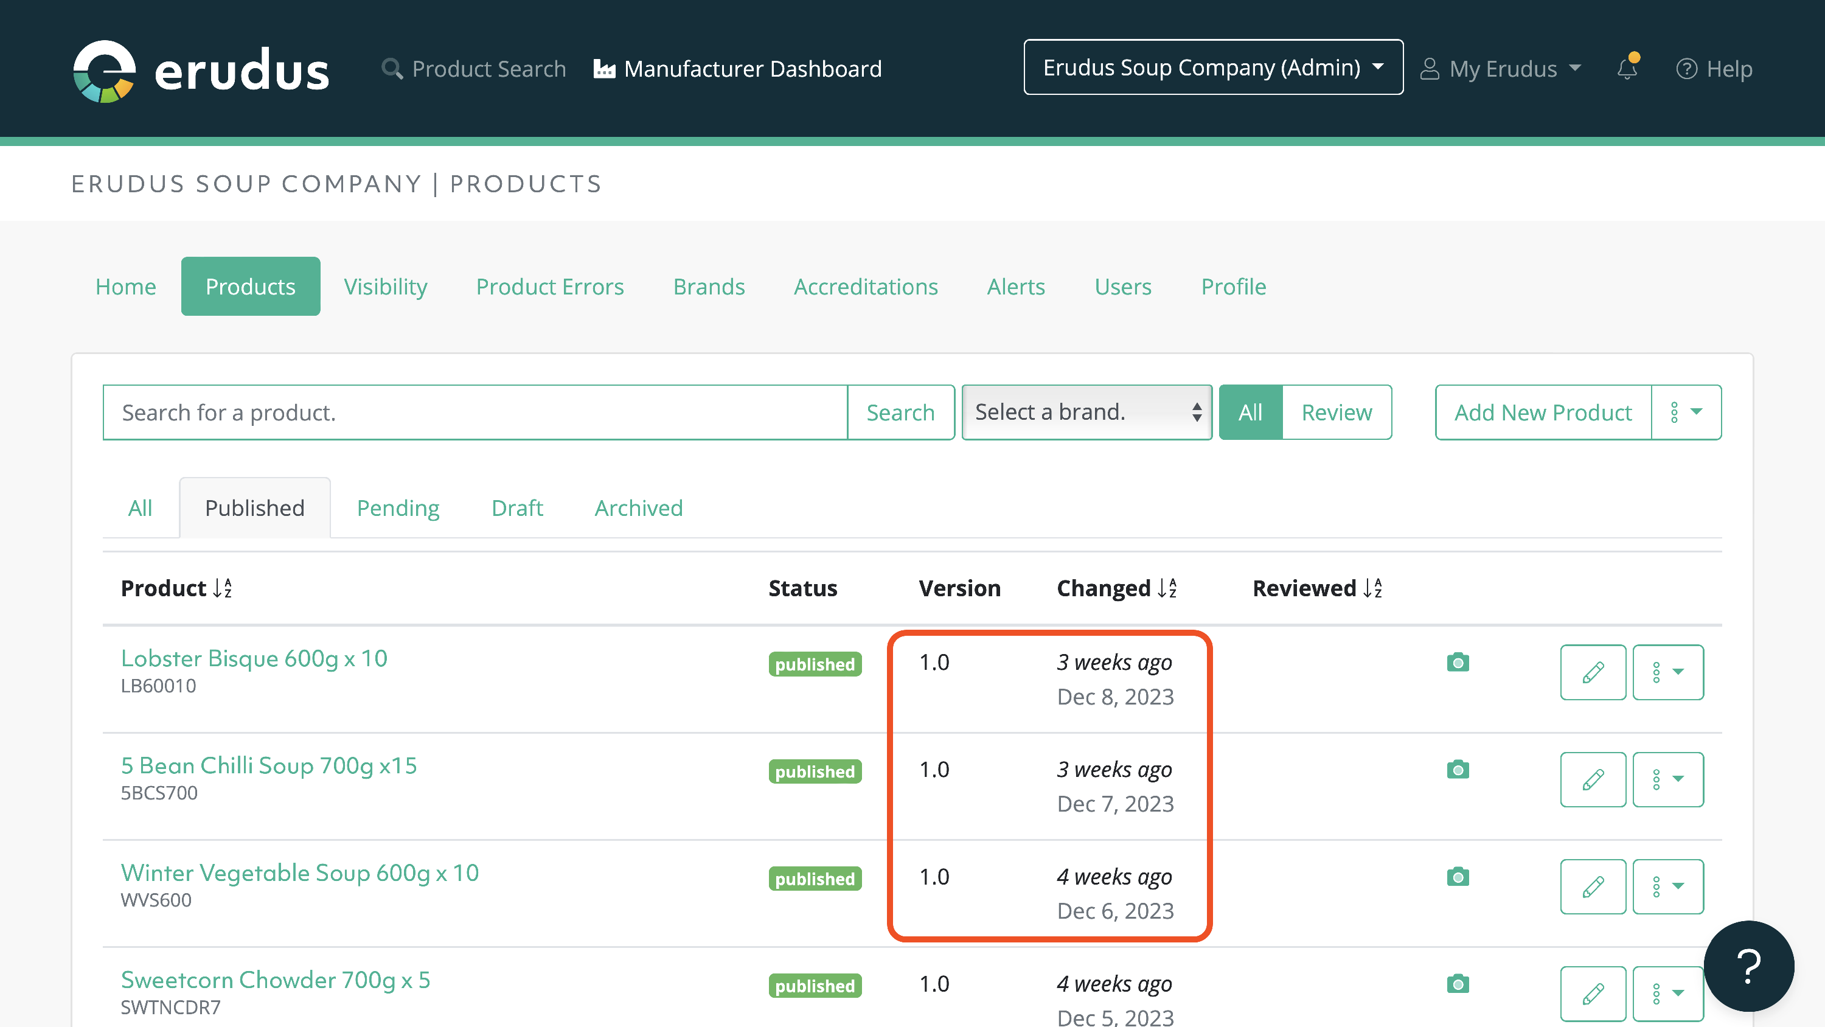This screenshot has width=1825, height=1027.
Task: Edit Lobster Bisque with pencil button
Action: point(1593,673)
